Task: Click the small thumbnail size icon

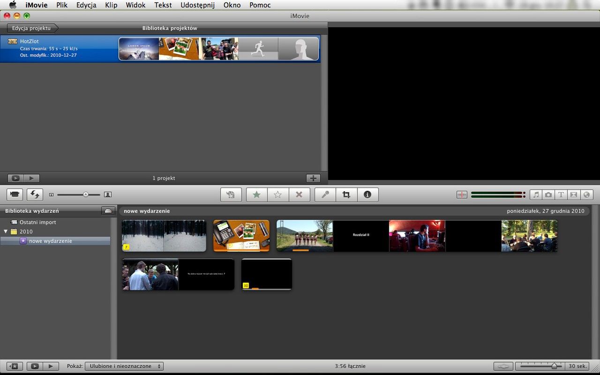Action: point(51,195)
